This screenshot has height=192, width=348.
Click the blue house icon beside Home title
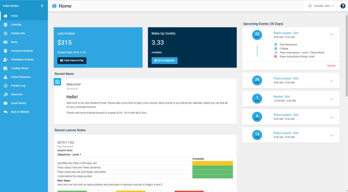(x=54, y=6)
